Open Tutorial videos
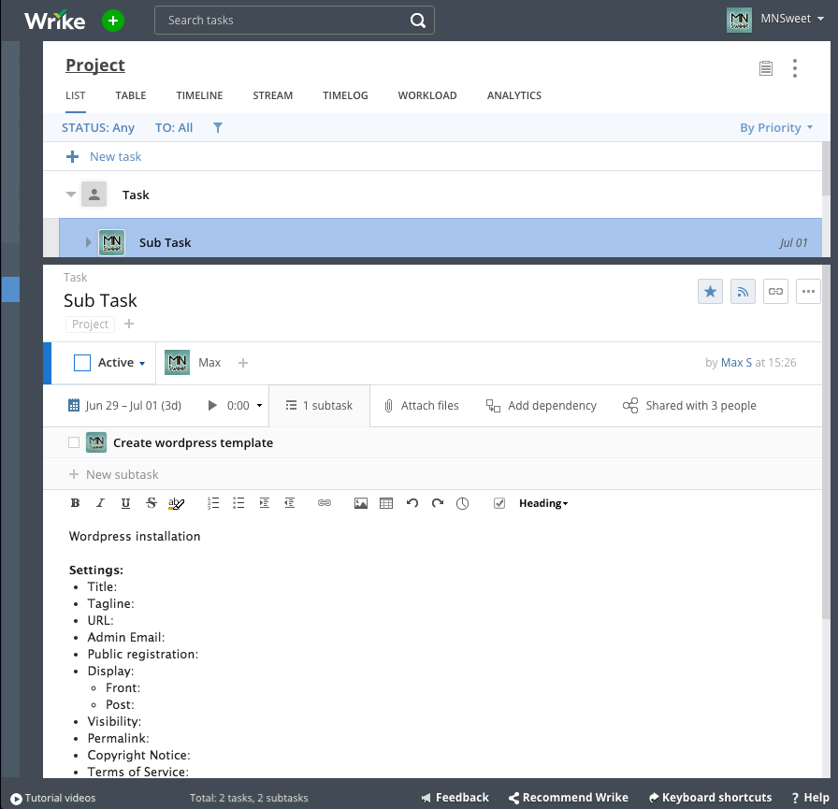This screenshot has width=838, height=809. [x=53, y=798]
